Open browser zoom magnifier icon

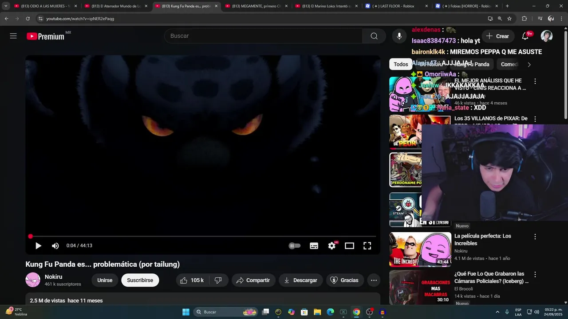pyautogui.click(x=500, y=19)
